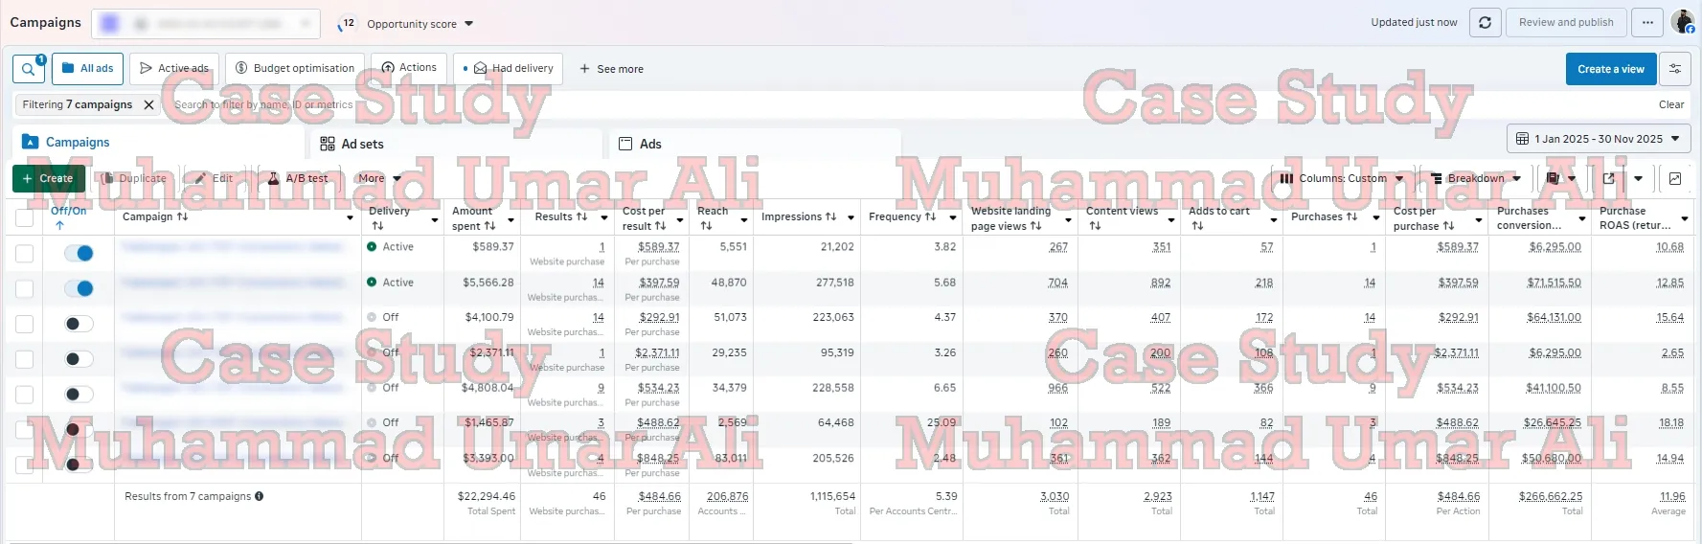1702x544 pixels.
Task: Turn on the third campaign's toggle
Action: click(79, 324)
